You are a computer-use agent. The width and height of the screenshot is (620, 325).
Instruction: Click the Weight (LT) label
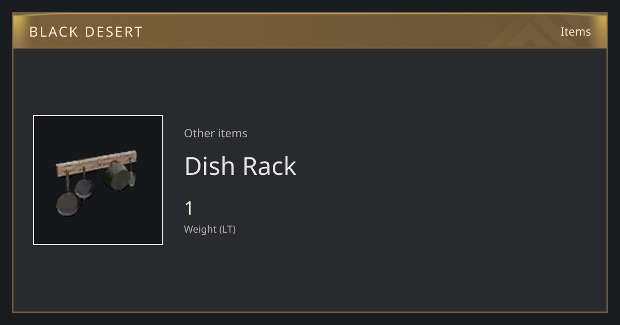210,229
